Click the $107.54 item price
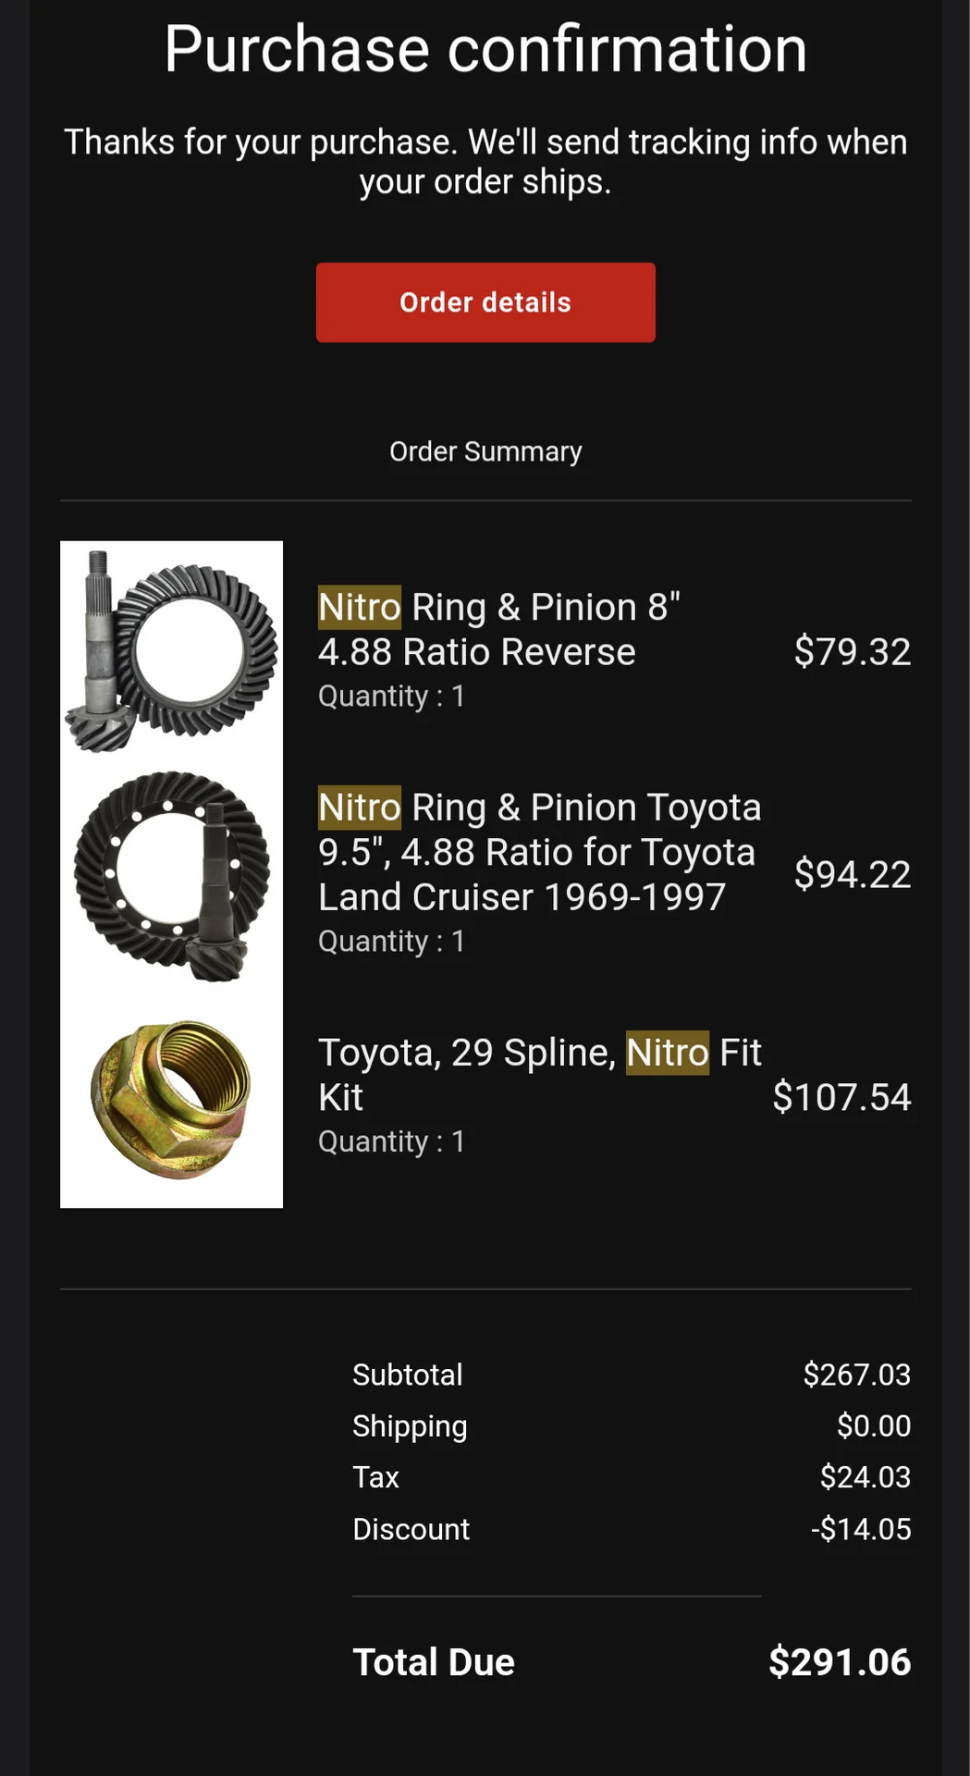 (x=841, y=1097)
